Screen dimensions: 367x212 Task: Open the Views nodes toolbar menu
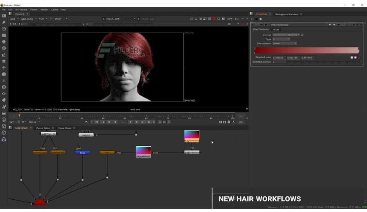coord(4,94)
